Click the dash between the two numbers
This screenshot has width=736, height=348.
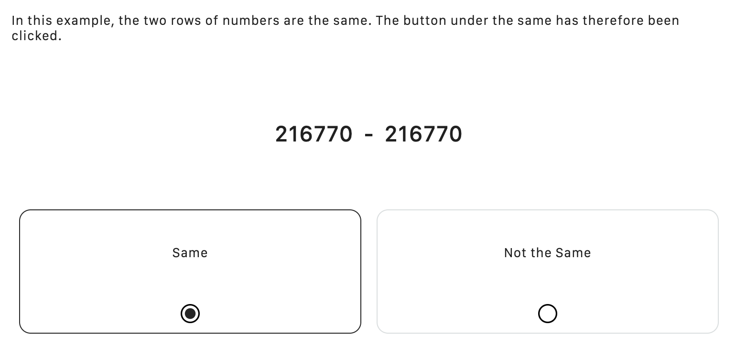(x=368, y=135)
